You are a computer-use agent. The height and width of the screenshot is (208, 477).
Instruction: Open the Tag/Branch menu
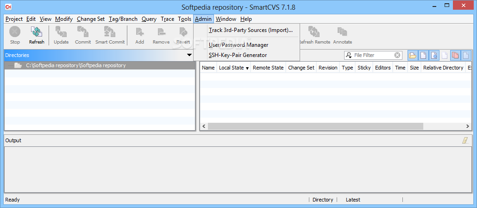point(123,19)
